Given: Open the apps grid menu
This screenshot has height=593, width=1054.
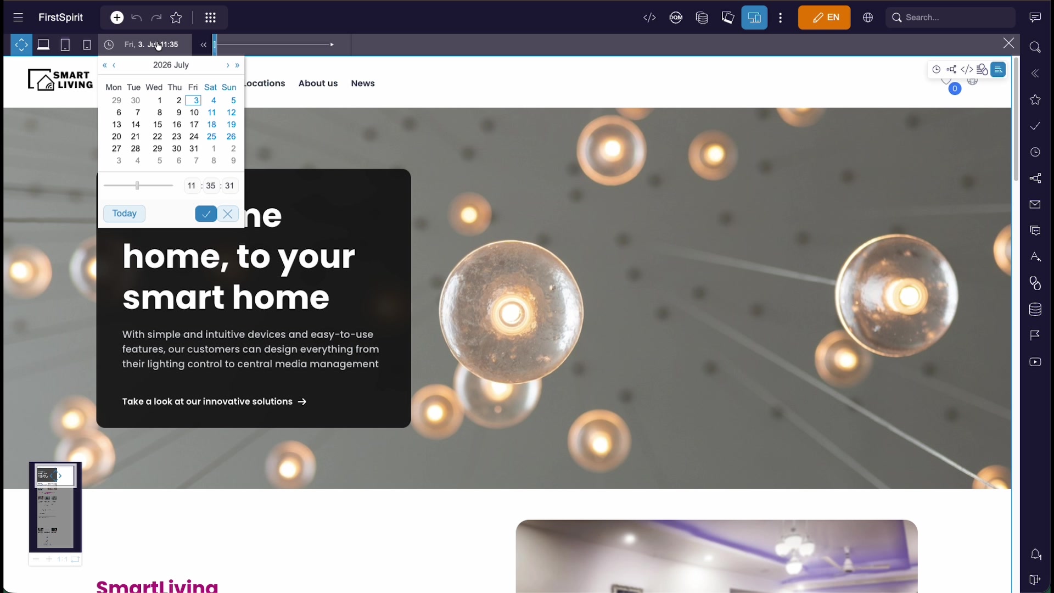Looking at the screenshot, I should point(210,18).
